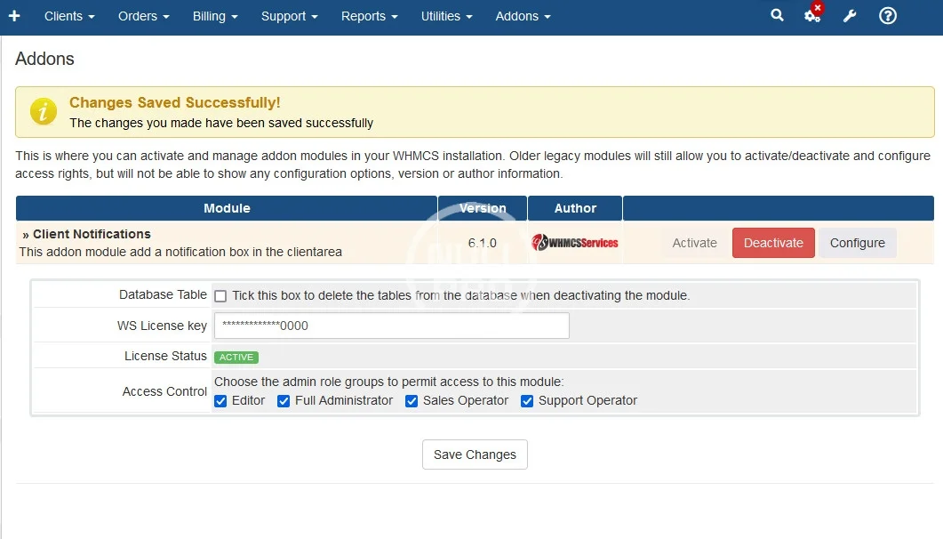Click the gears icon with red alert badge

pos(812,16)
